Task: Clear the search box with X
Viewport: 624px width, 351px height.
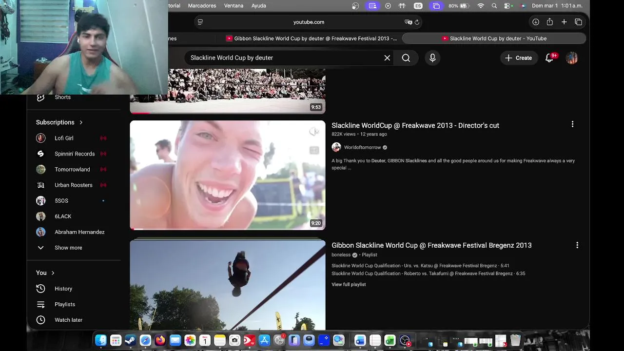Action: (387, 58)
